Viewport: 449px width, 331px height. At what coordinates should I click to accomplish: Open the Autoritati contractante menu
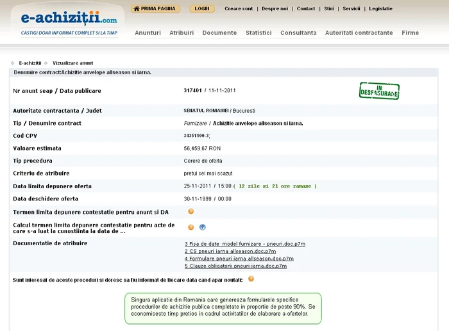[x=359, y=33]
